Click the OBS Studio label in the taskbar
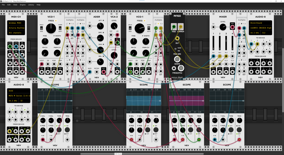The image size is (284, 155). click(x=118, y=154)
